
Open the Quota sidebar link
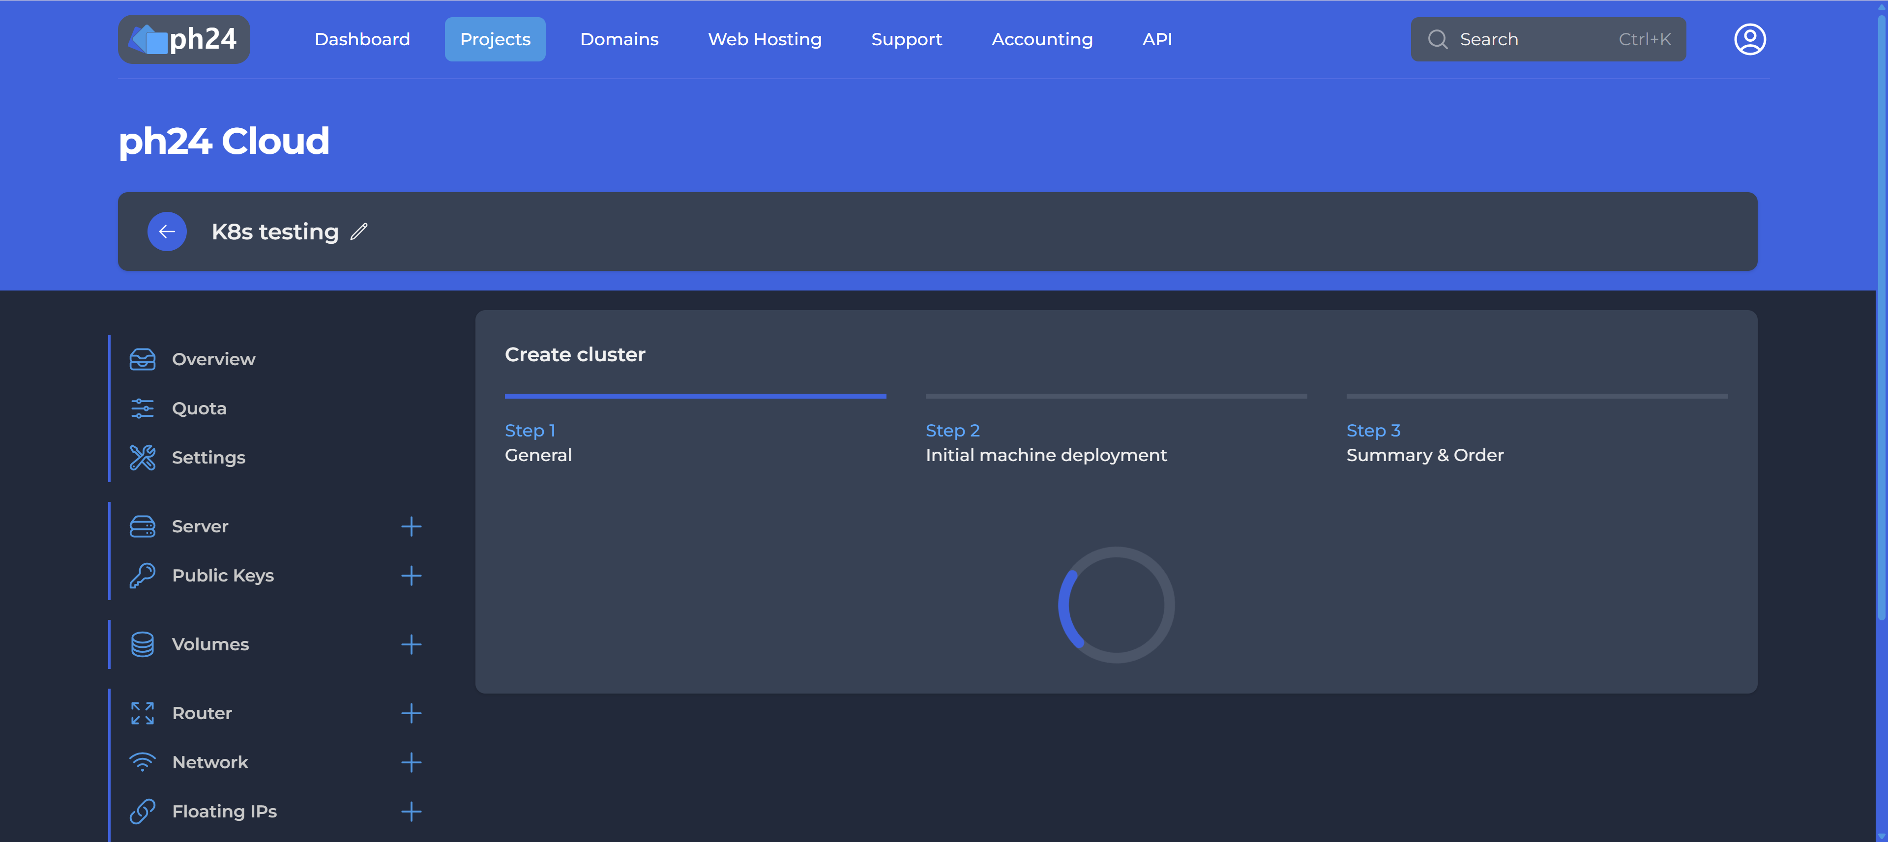coord(199,408)
